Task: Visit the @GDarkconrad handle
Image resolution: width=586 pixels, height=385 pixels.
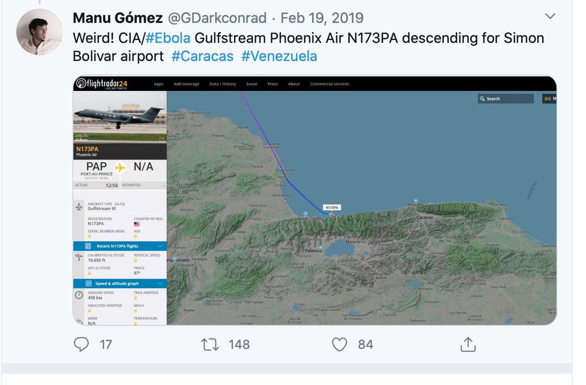Action: pyautogui.click(x=217, y=19)
